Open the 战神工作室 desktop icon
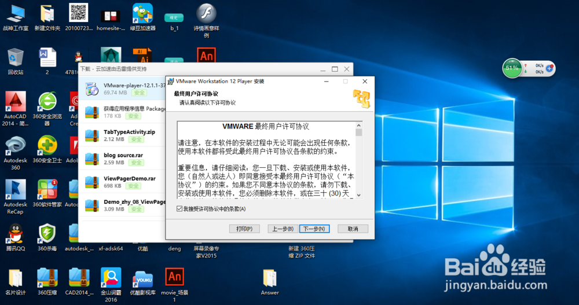Image resolution: width=579 pixels, height=305 pixels. click(16, 18)
